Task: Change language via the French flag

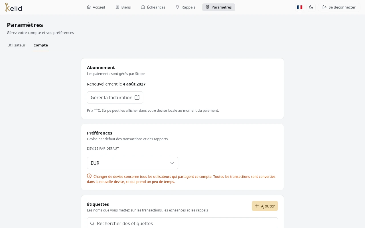Action: pyautogui.click(x=299, y=7)
